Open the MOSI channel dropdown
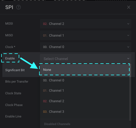Screen dimensions: 136x128 pyautogui.click(x=86, y=24)
